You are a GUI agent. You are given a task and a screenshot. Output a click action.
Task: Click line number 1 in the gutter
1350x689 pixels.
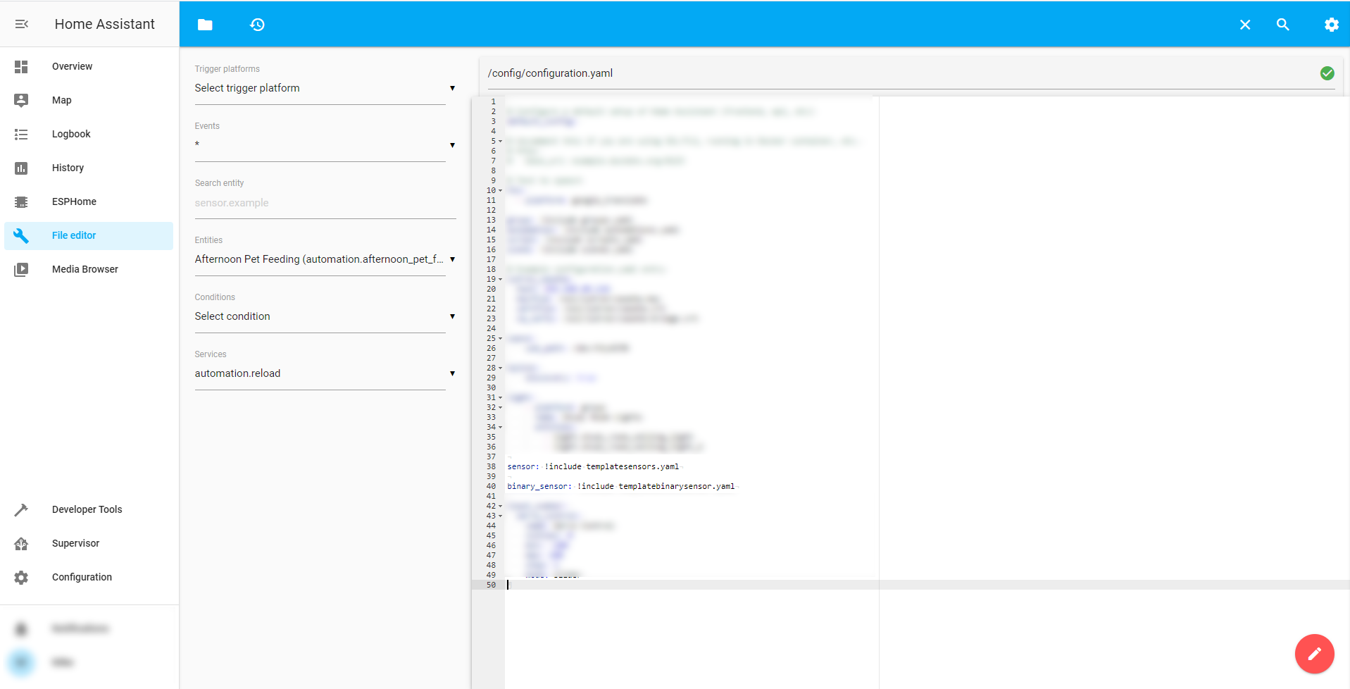[493, 101]
